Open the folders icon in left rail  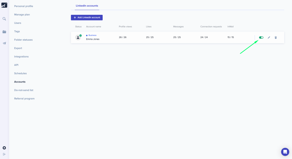4,32
